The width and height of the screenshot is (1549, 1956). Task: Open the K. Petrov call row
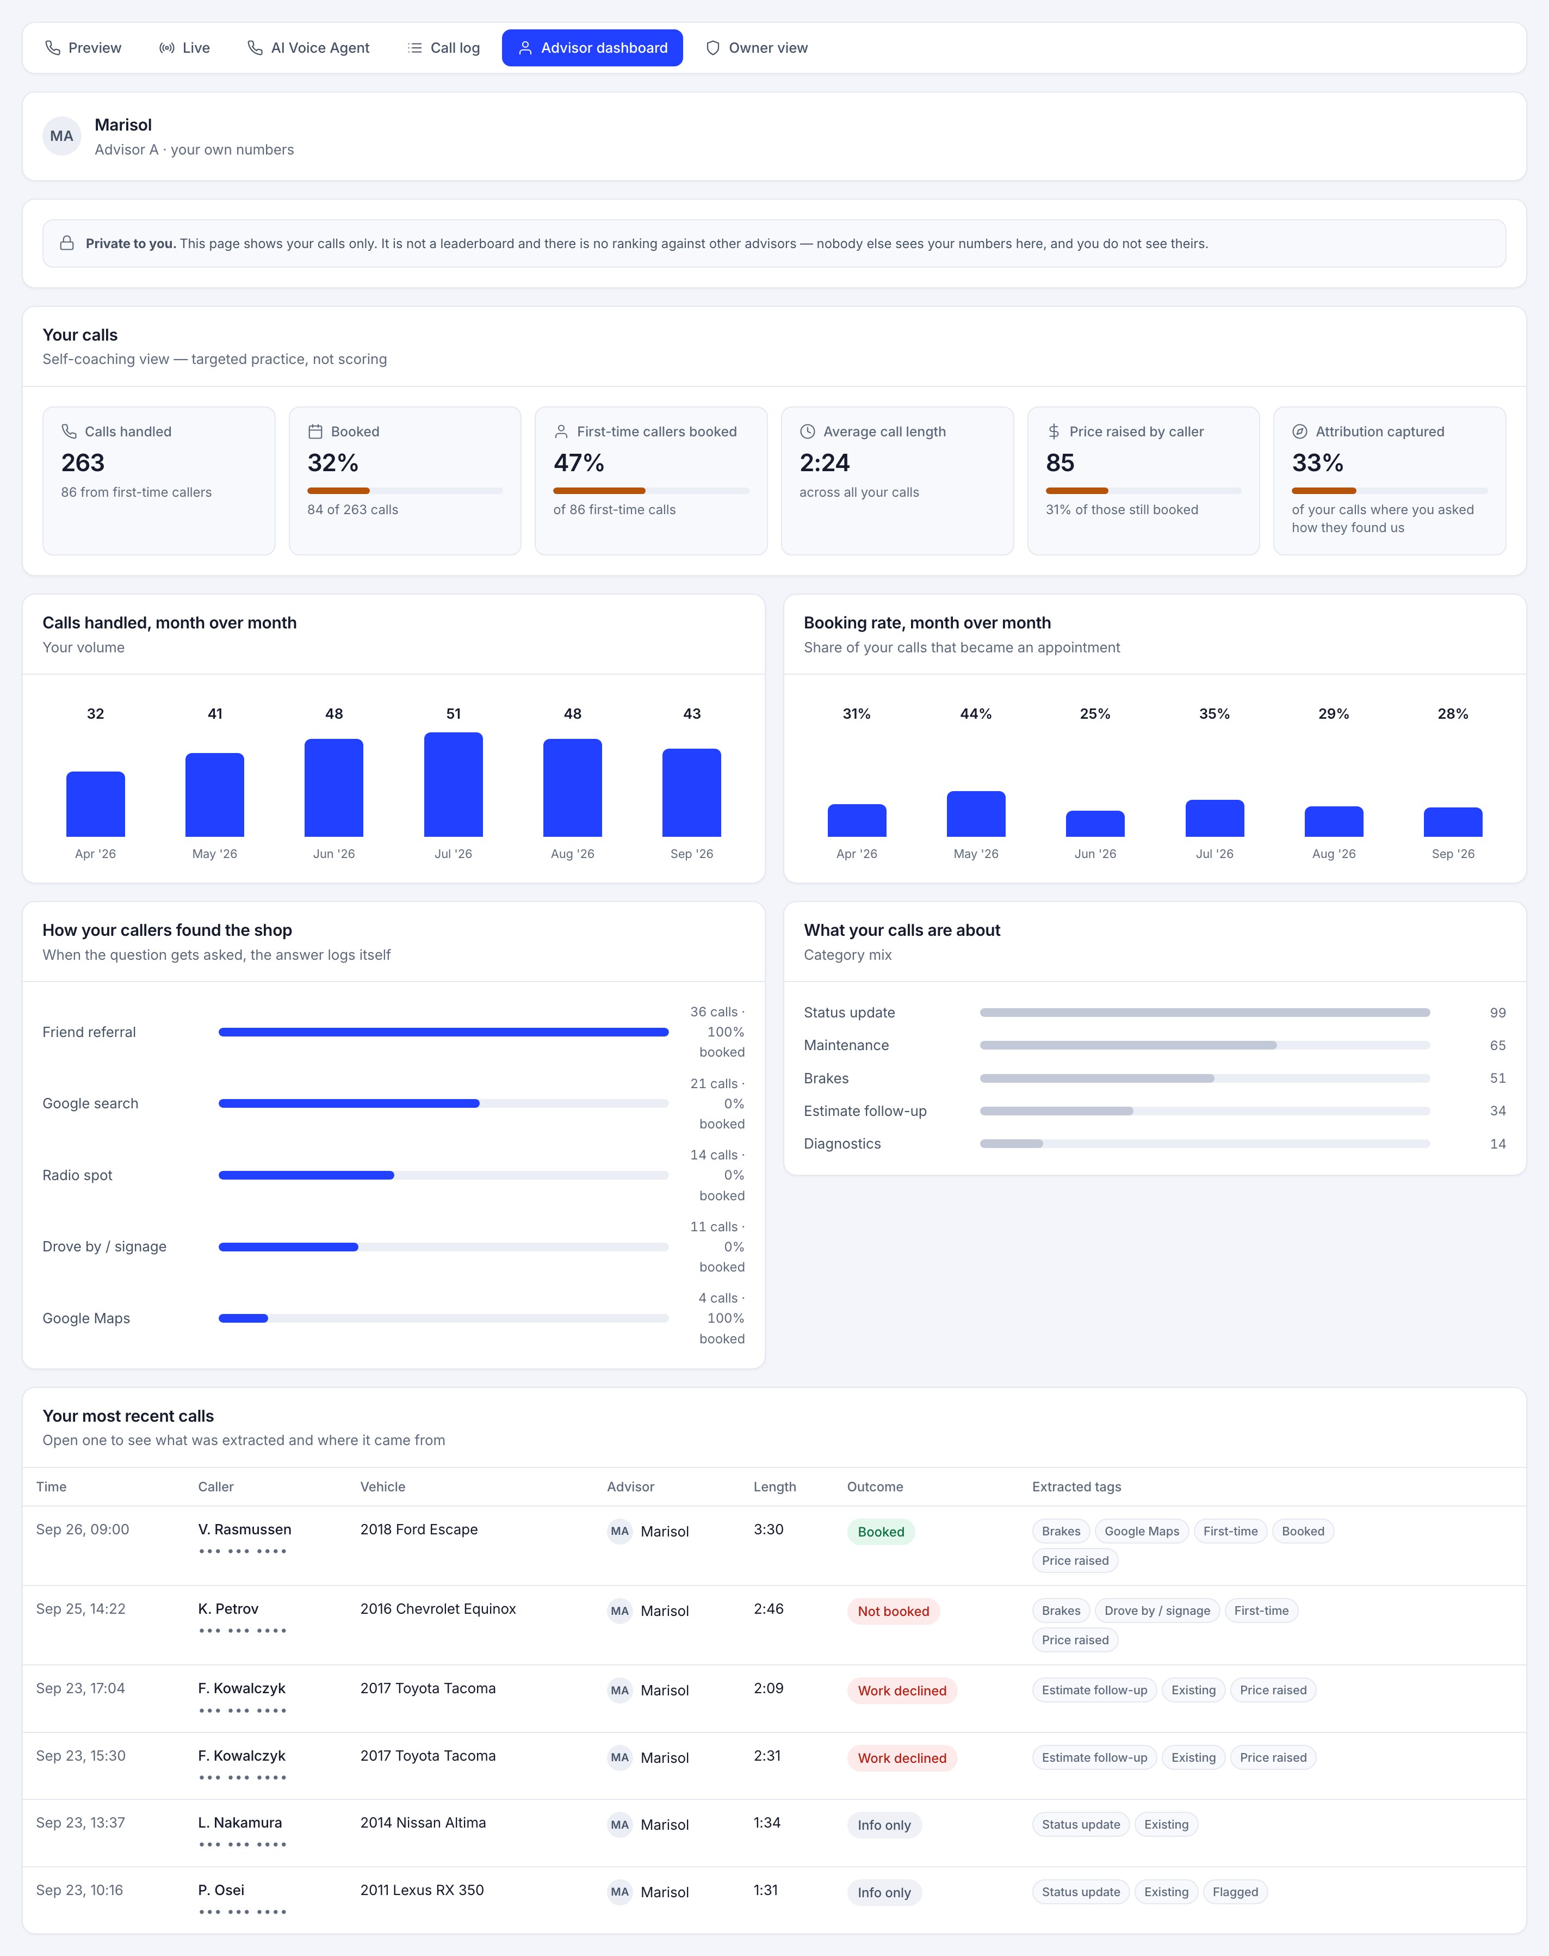pos(774,1625)
